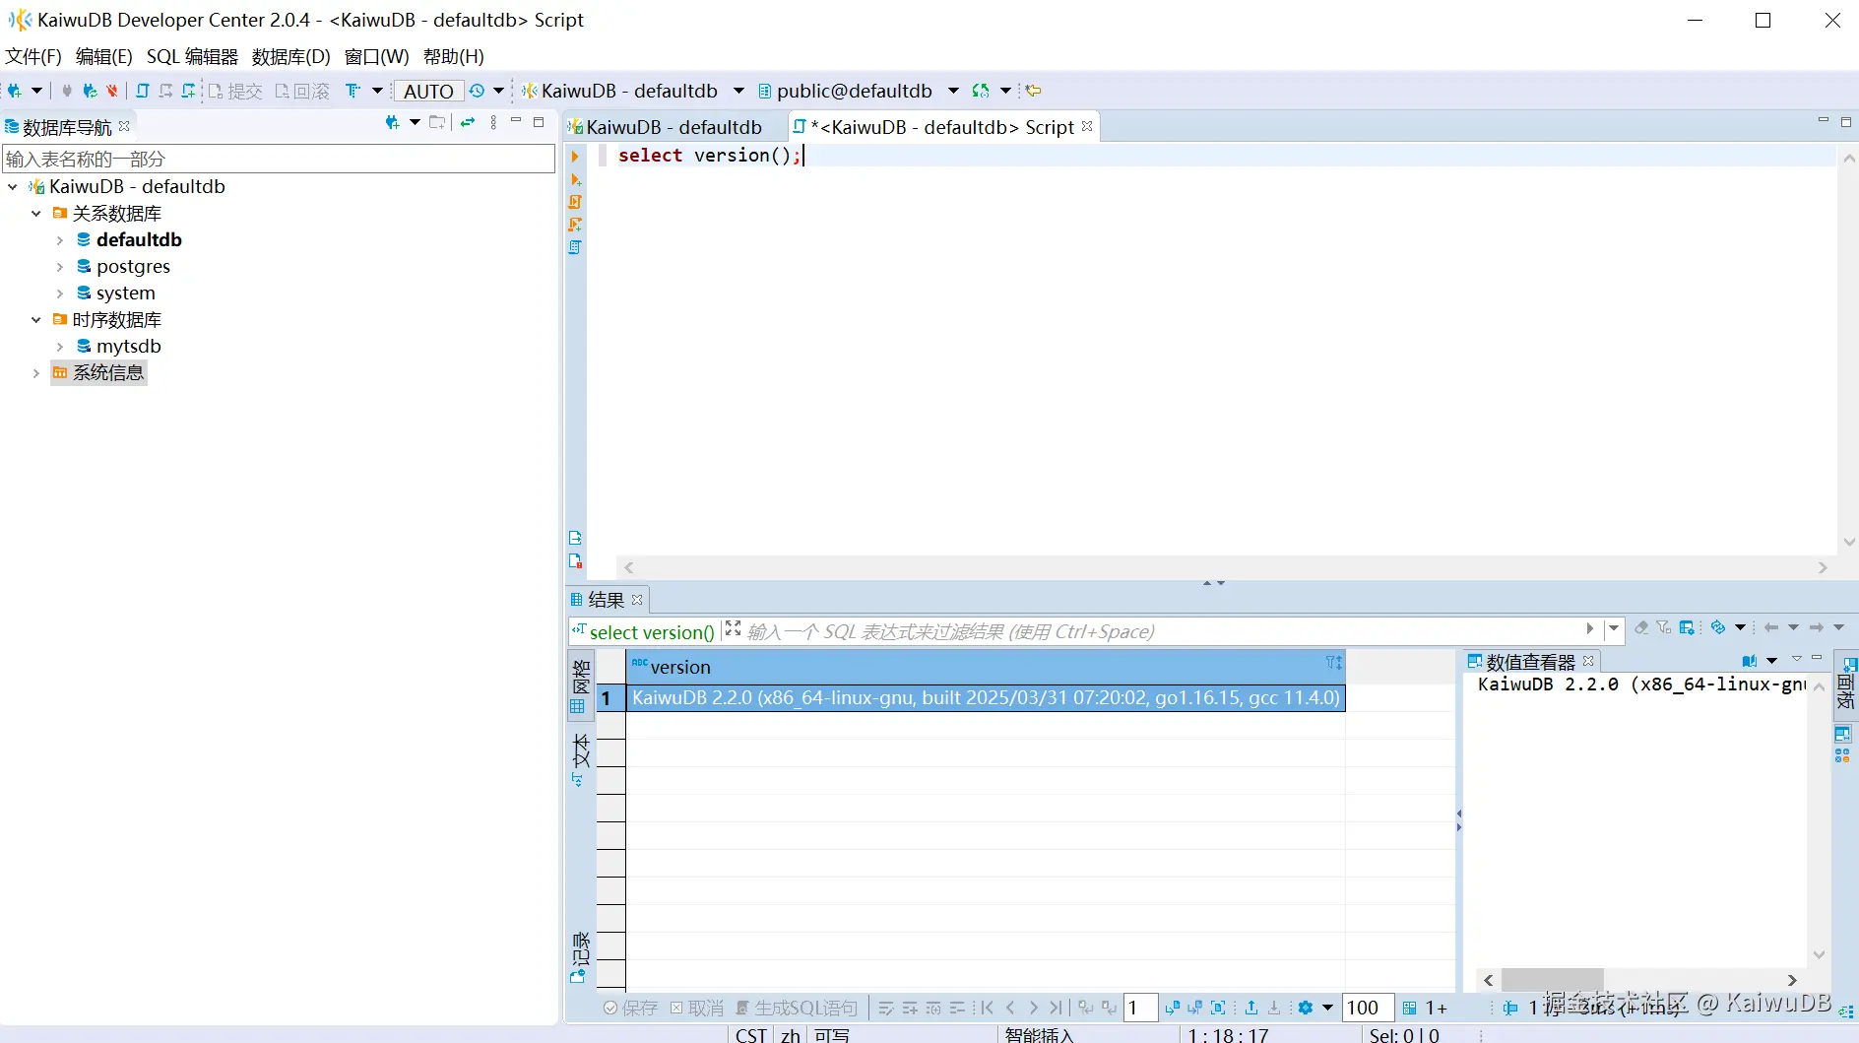Switch results to text view (文本)

[x=580, y=758]
